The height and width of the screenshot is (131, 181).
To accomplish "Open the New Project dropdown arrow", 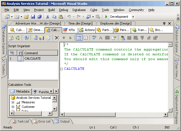I will (12, 17).
